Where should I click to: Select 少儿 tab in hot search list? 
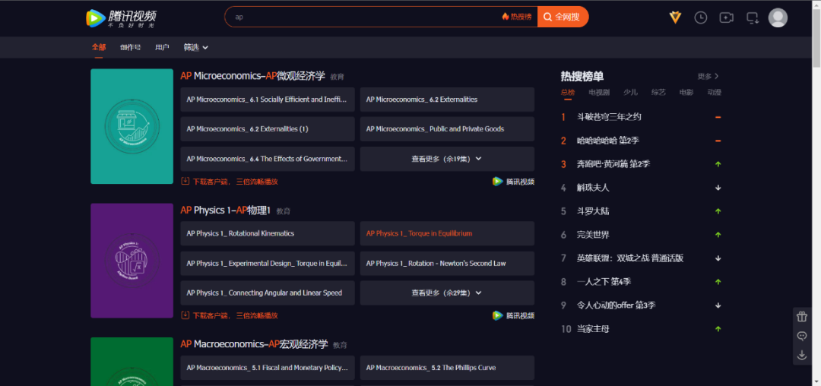pos(630,93)
